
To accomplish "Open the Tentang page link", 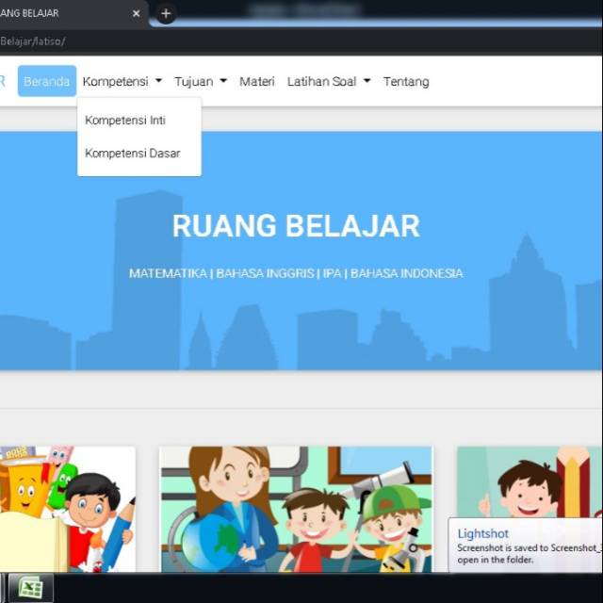I will point(405,82).
